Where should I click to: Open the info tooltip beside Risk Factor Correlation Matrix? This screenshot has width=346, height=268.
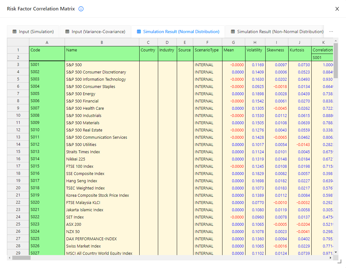(81, 9)
